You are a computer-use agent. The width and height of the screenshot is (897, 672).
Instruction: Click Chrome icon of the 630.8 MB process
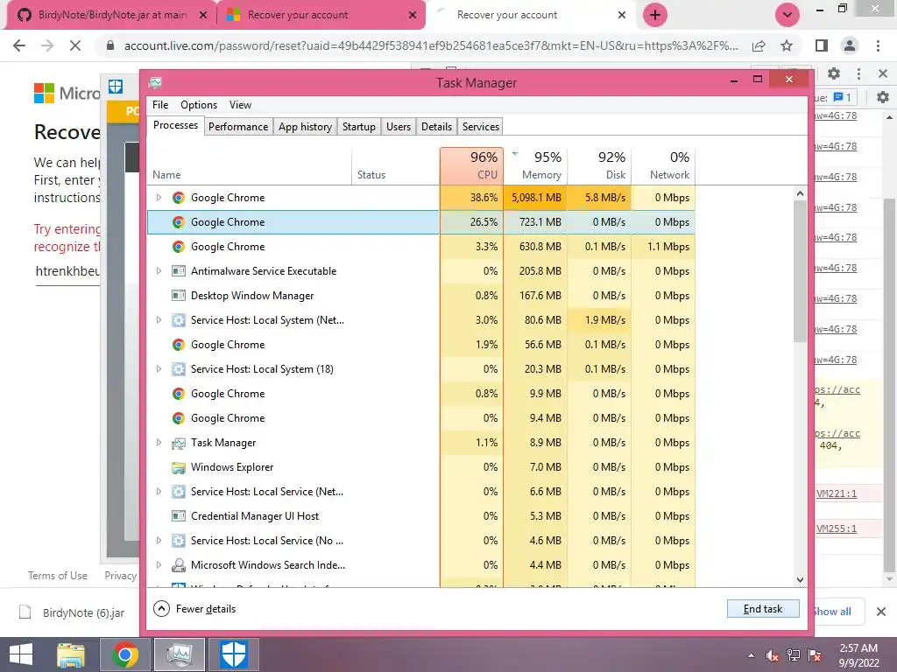(179, 246)
